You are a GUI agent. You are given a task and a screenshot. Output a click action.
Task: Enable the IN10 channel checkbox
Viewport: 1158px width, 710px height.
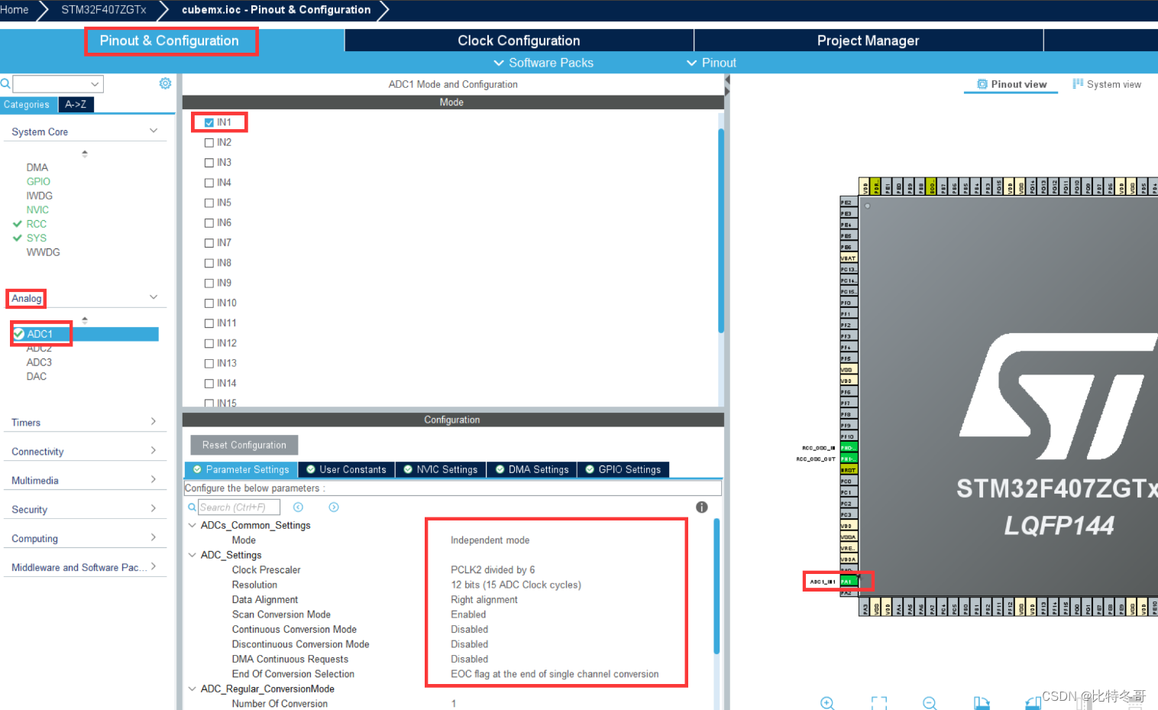tap(209, 303)
